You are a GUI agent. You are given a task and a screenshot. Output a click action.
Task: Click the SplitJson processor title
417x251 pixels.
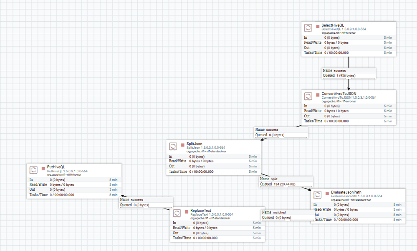pyautogui.click(x=195, y=144)
